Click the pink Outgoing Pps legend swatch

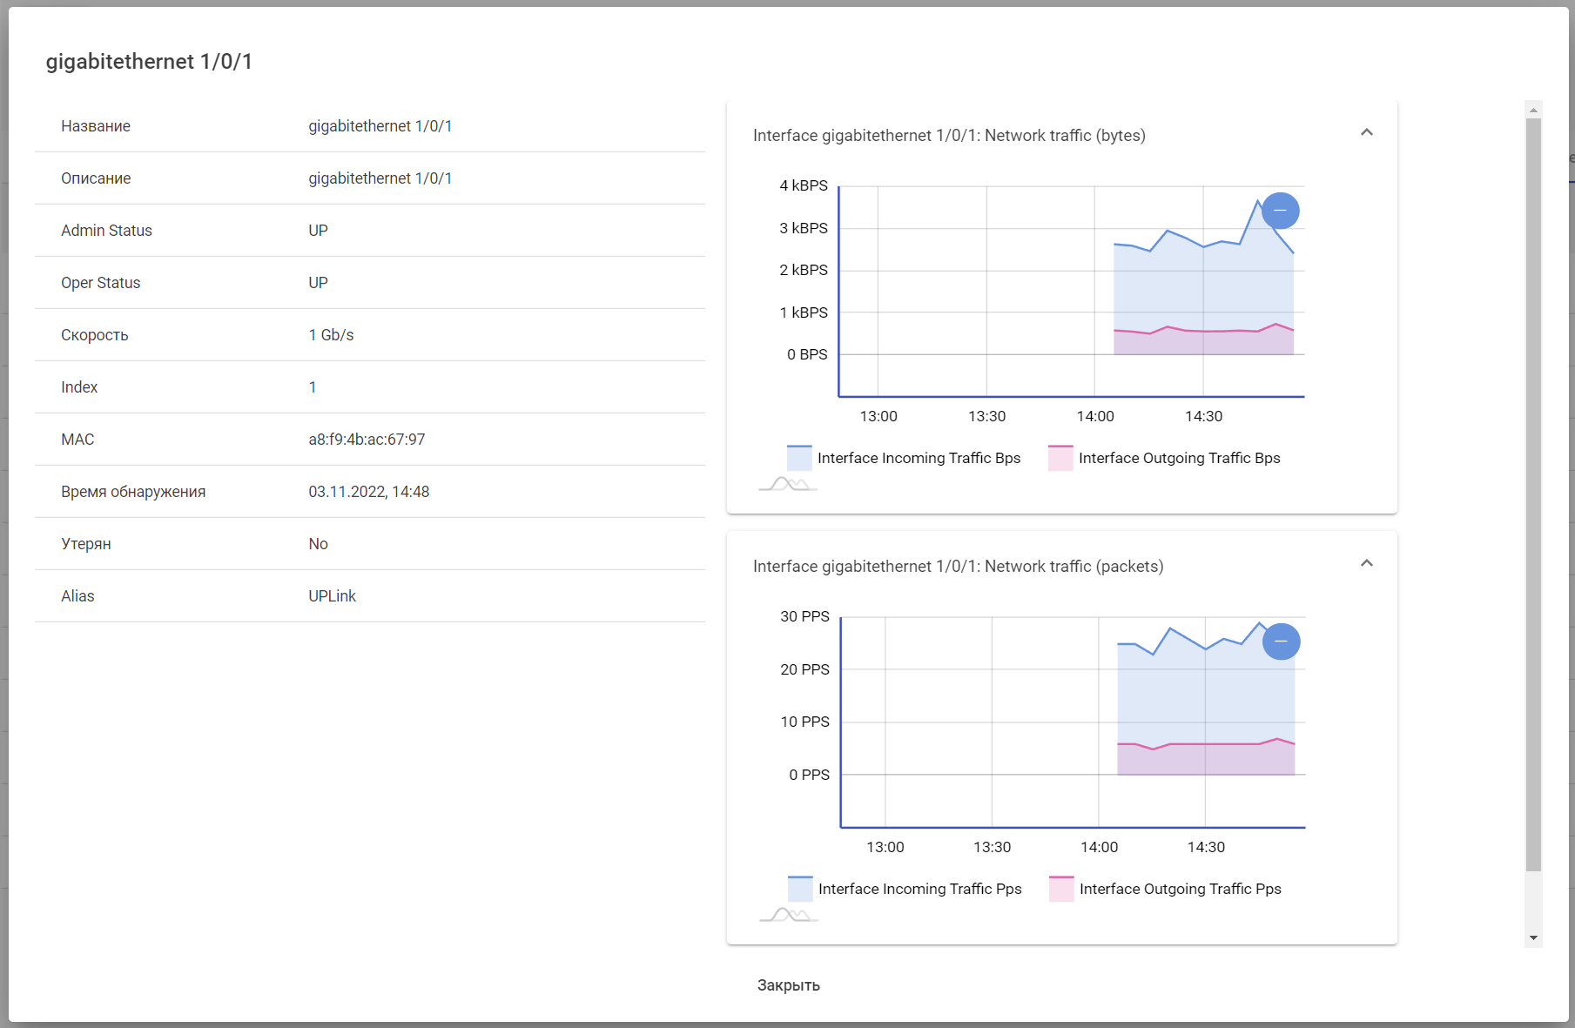1061,889
